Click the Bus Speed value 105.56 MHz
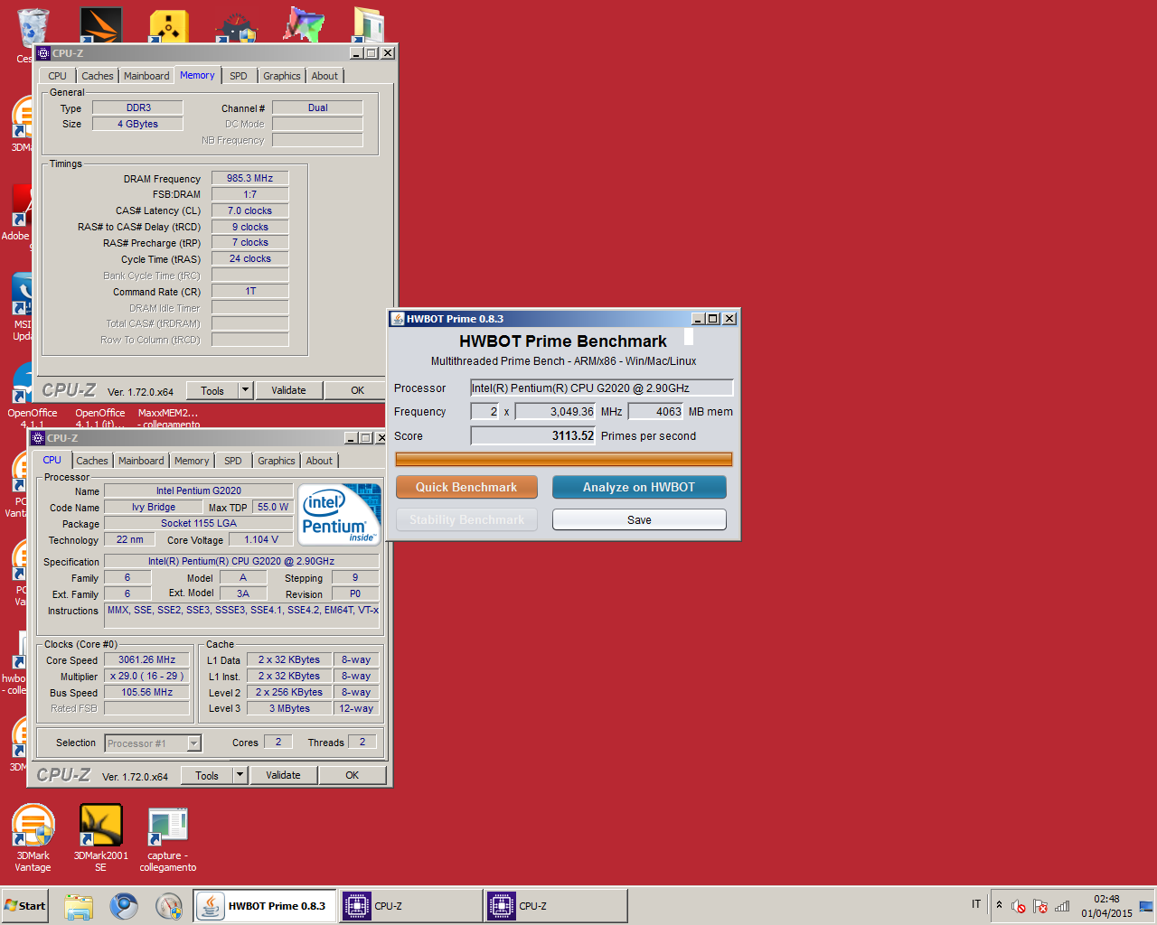This screenshot has height=925, width=1157. pyautogui.click(x=147, y=692)
